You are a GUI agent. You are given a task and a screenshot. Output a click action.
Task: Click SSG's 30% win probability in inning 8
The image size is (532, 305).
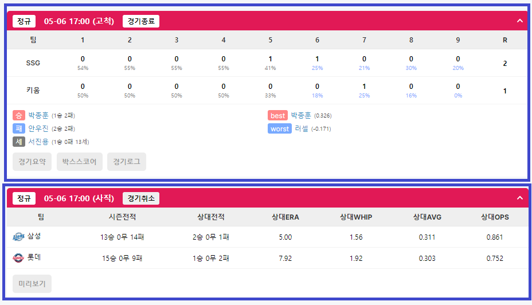(x=411, y=68)
